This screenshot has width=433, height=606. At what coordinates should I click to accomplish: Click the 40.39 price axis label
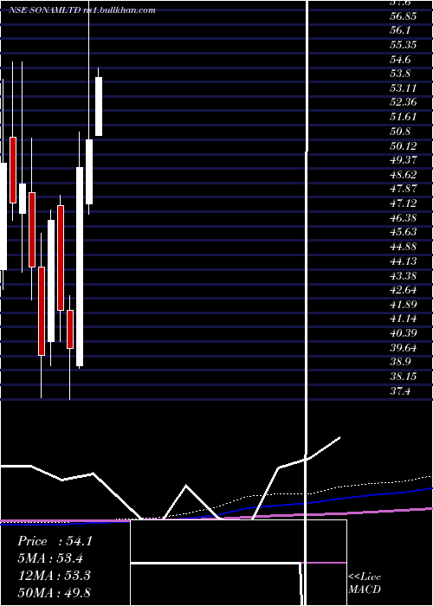[x=404, y=333]
